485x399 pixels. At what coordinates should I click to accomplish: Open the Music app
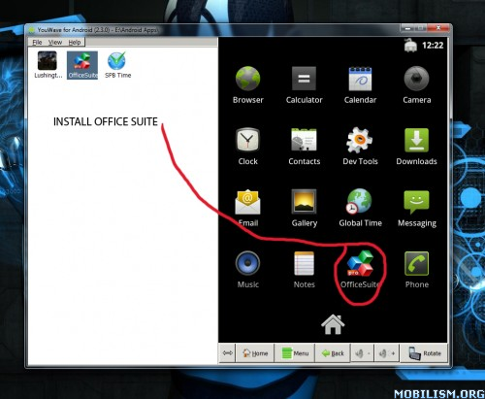pyautogui.click(x=248, y=270)
